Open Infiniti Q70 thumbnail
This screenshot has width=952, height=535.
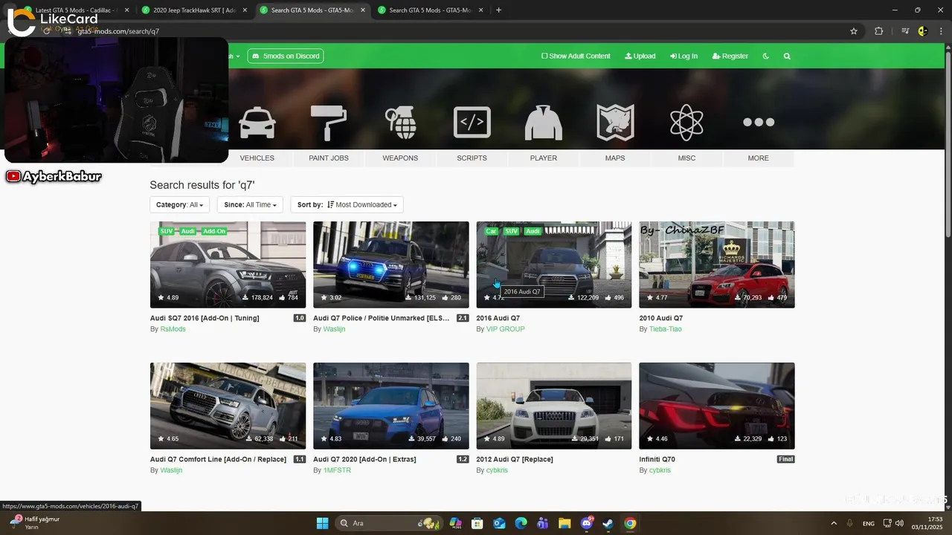pyautogui.click(x=716, y=406)
